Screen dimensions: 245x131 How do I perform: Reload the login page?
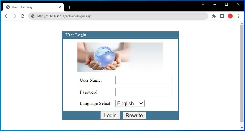click(x=23, y=16)
